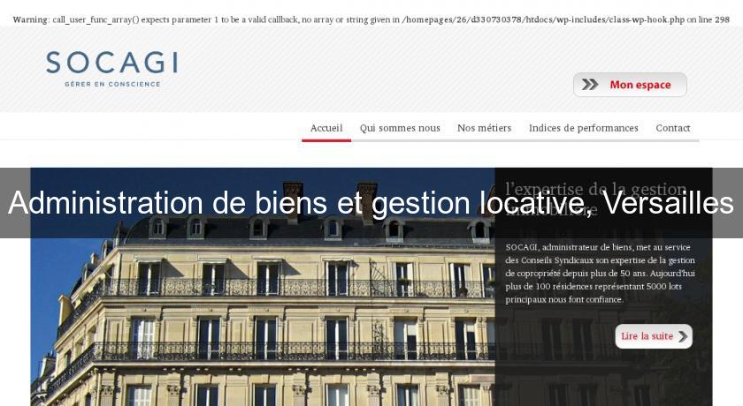Click the SOCAGI administrateur de biens paragraph
Viewport: 743px width, 406px height.
point(600,274)
